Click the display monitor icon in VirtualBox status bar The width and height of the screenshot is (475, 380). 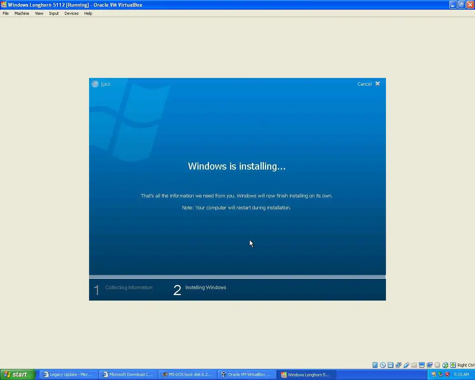[x=422, y=365]
